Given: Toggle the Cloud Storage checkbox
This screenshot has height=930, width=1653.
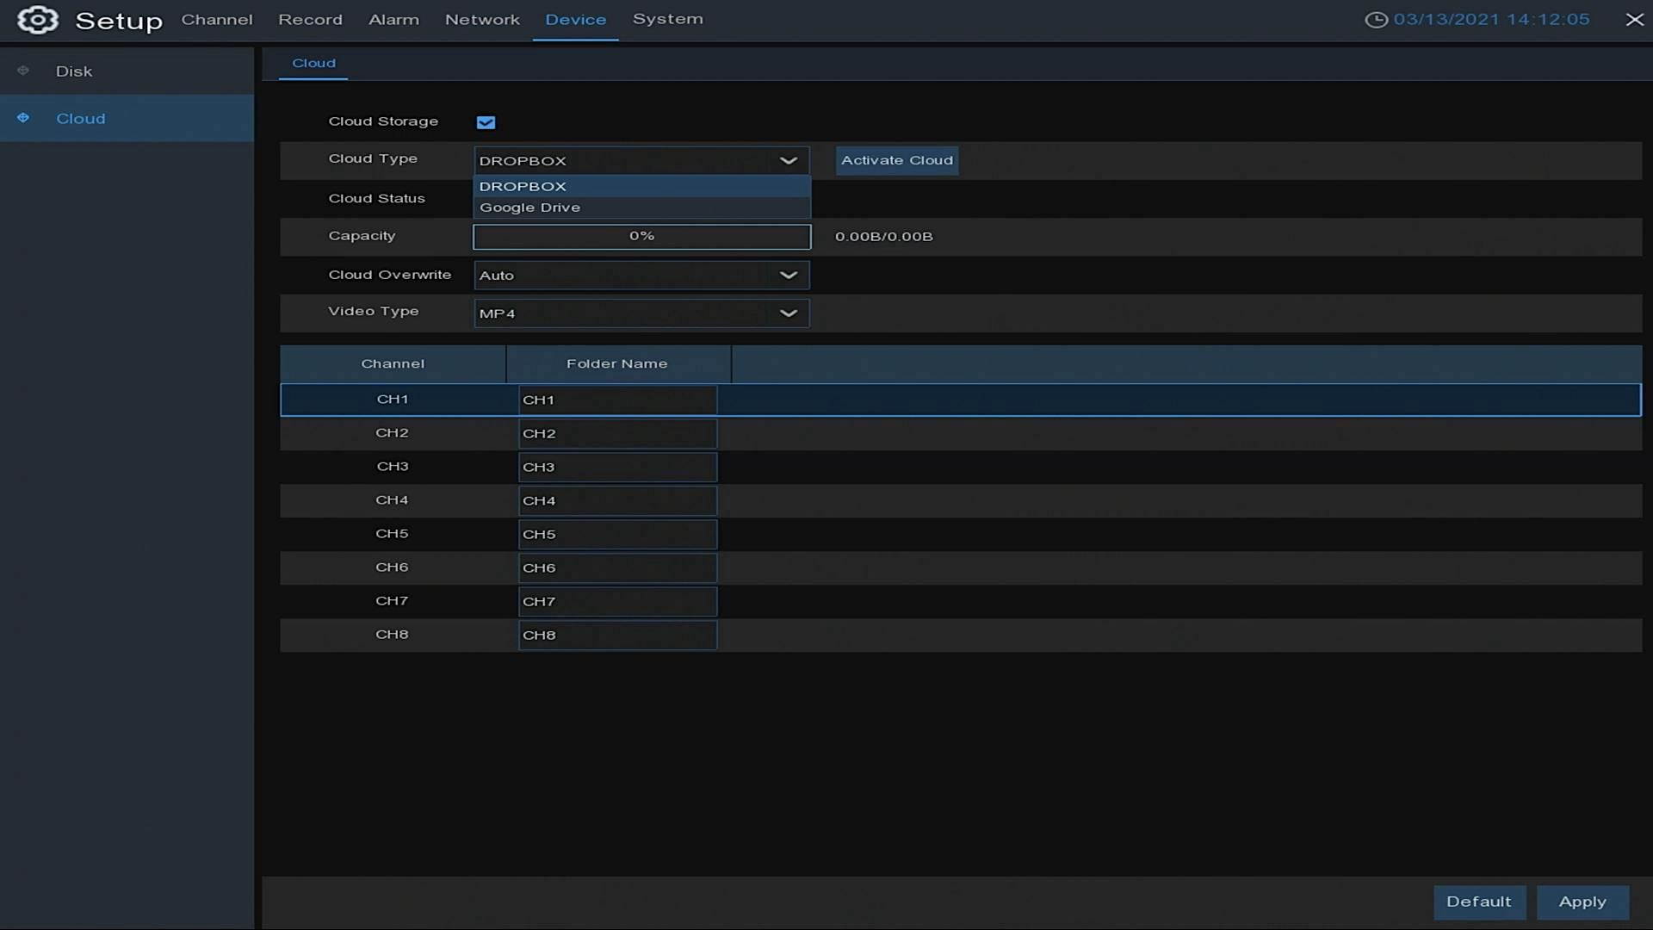Looking at the screenshot, I should coord(486,122).
